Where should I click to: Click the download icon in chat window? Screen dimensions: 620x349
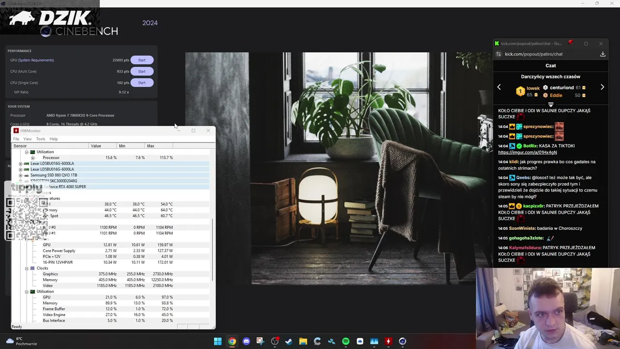tap(603, 54)
